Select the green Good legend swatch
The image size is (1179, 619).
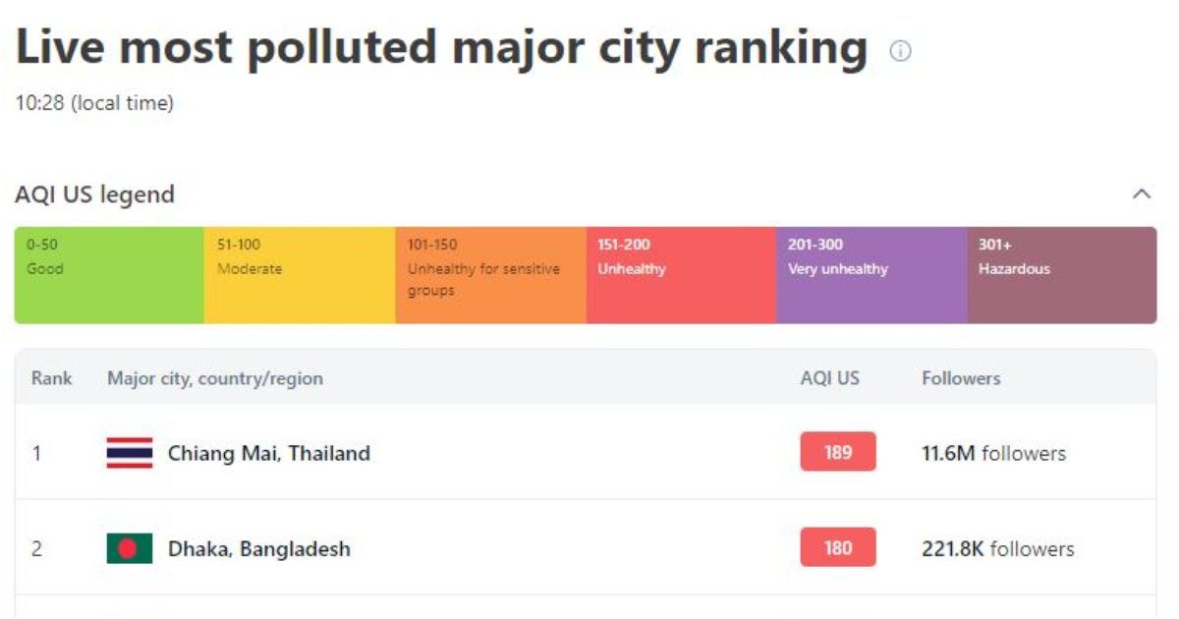pos(109,275)
